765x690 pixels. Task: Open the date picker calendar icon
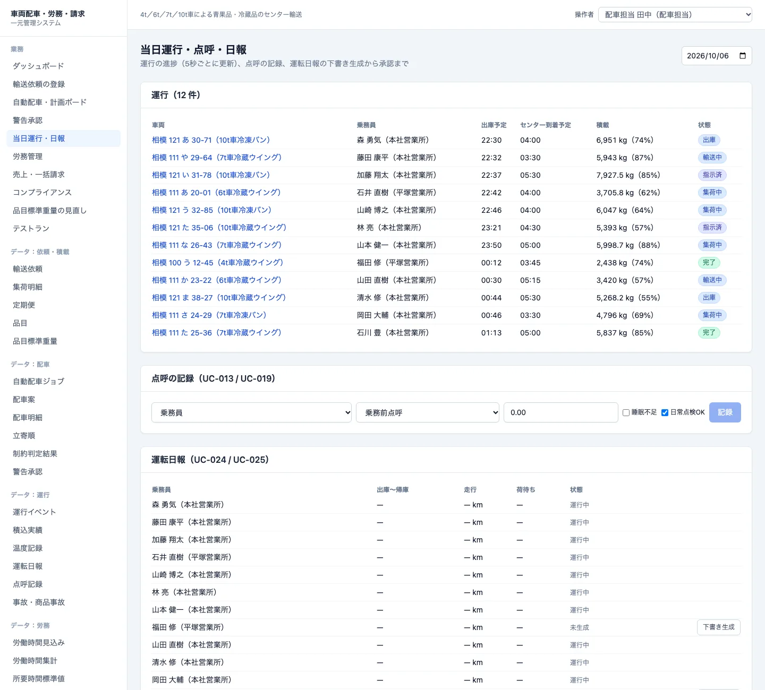[743, 56]
